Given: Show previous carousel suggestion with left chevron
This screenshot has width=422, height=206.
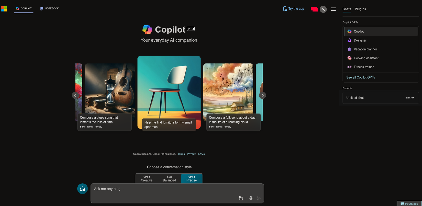Looking at the screenshot, I should [75, 95].
